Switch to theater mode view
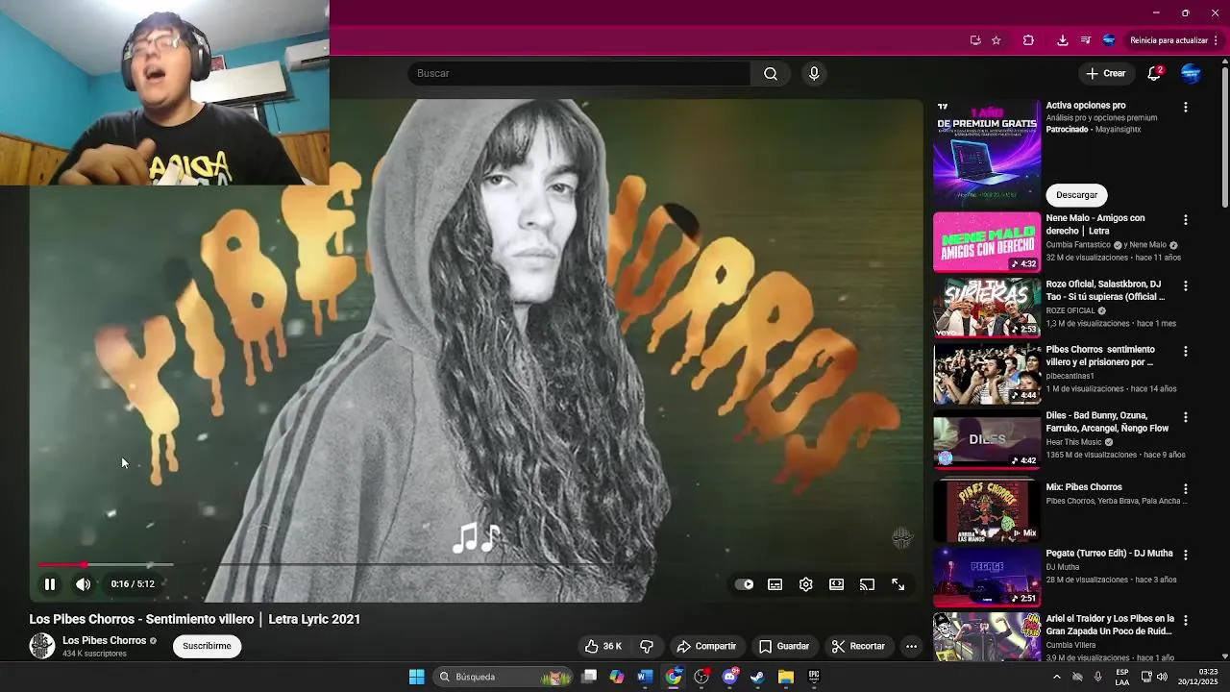Screen dimensions: 1230x692 [x=837, y=584]
